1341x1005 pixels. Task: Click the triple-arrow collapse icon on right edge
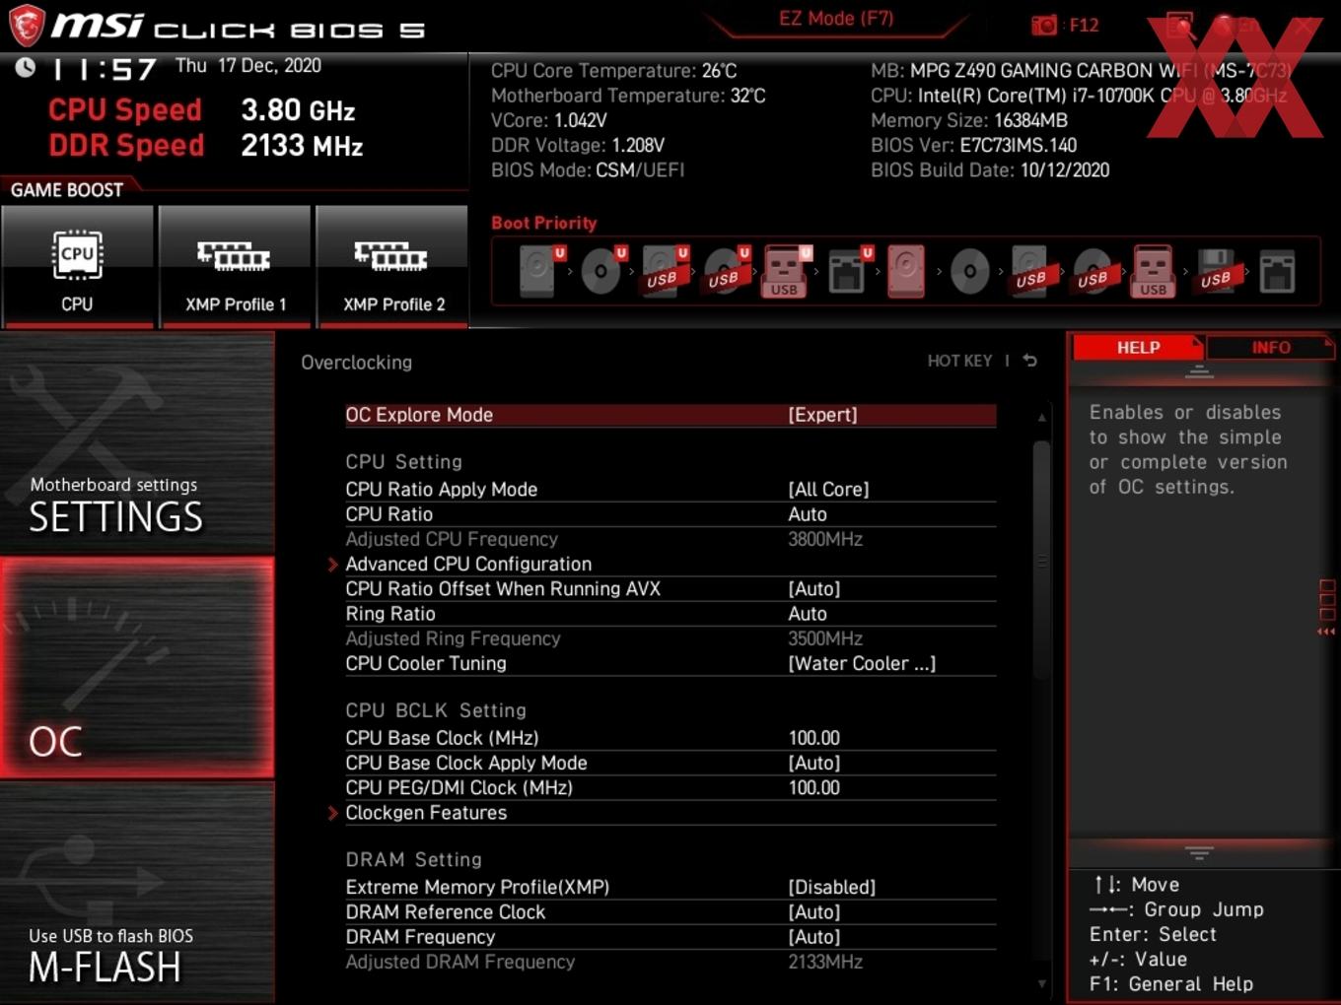pos(1326,632)
